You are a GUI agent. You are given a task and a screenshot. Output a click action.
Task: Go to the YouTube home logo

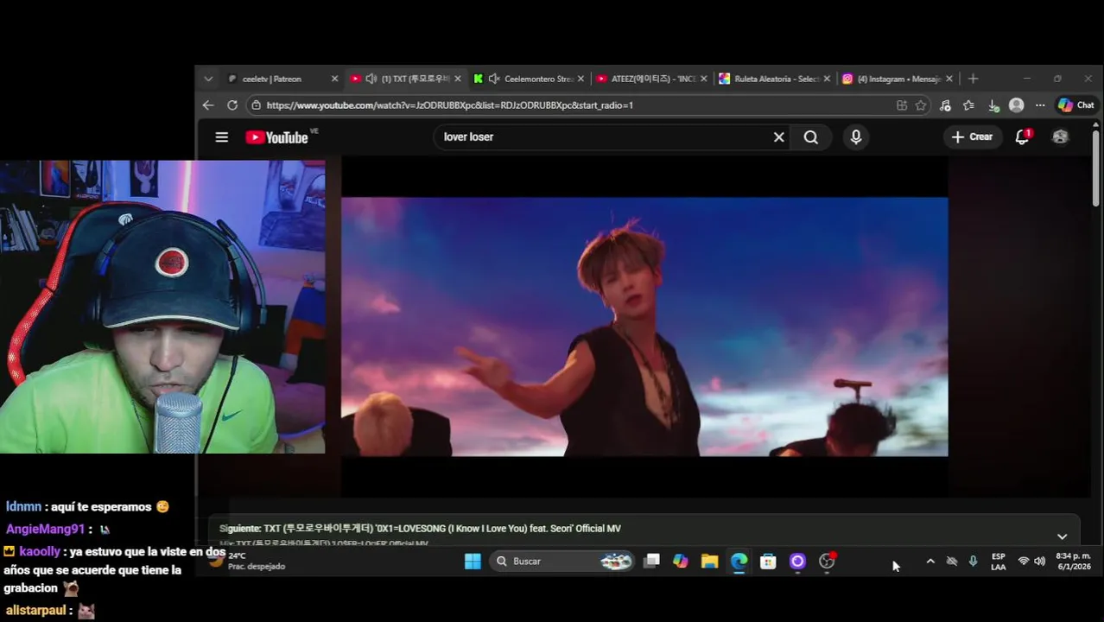276,137
